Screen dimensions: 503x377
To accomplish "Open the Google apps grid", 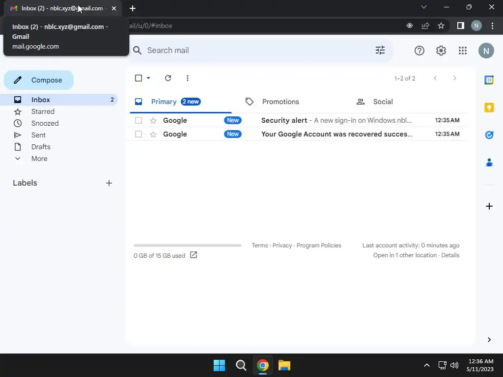I will coord(463,51).
